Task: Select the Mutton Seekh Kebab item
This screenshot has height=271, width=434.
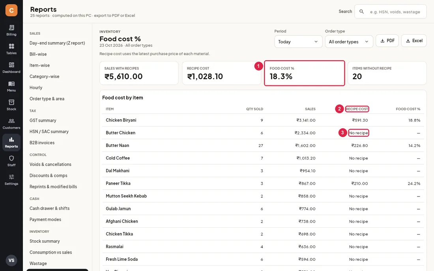Action: [126, 196]
